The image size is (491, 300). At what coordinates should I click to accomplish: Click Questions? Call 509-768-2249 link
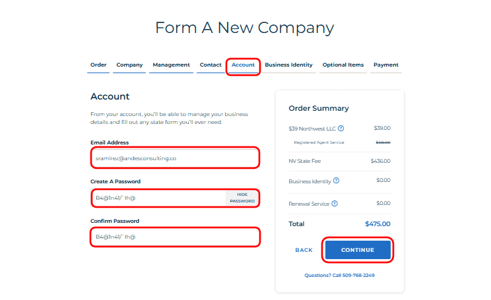[339, 275]
